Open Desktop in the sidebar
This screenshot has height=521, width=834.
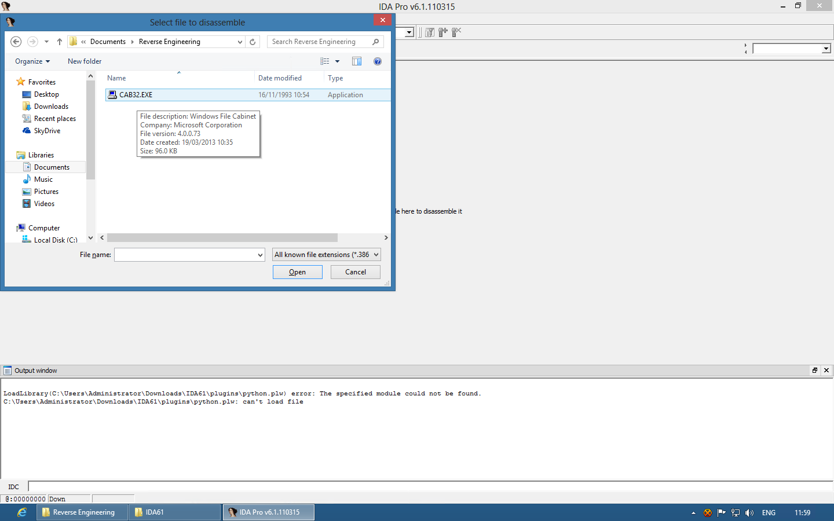(46, 94)
